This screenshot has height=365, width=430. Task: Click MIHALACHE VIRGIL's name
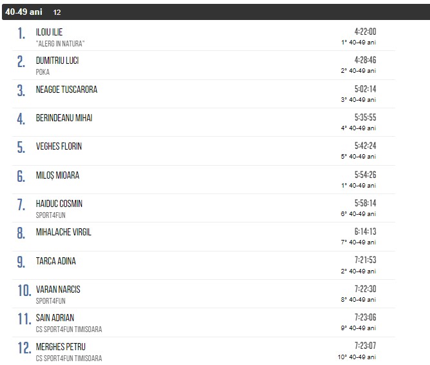[63, 232]
